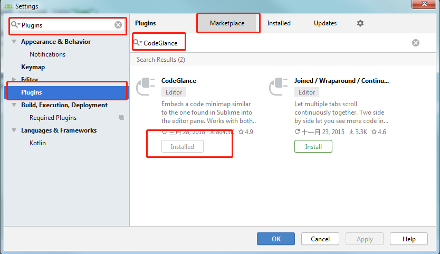Switch to the Marketplace tab
The width and height of the screenshot is (440, 254).
click(227, 23)
